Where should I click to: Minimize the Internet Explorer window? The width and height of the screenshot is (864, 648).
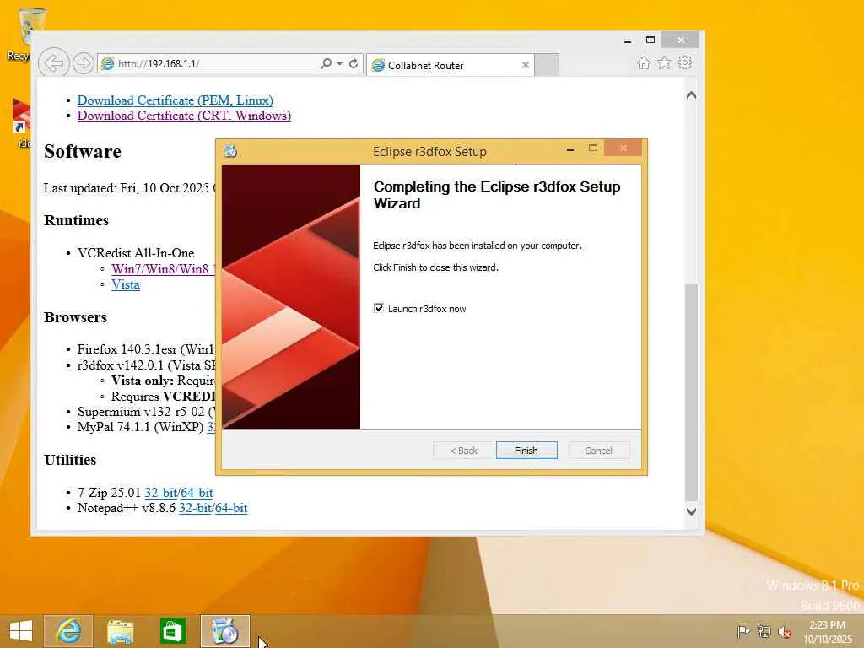628,40
